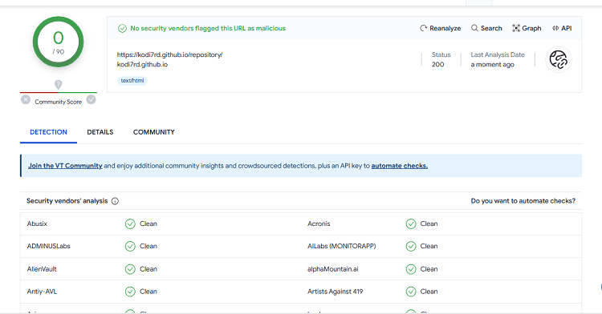
Task: Open the automate checks link
Action: pyautogui.click(x=399, y=166)
